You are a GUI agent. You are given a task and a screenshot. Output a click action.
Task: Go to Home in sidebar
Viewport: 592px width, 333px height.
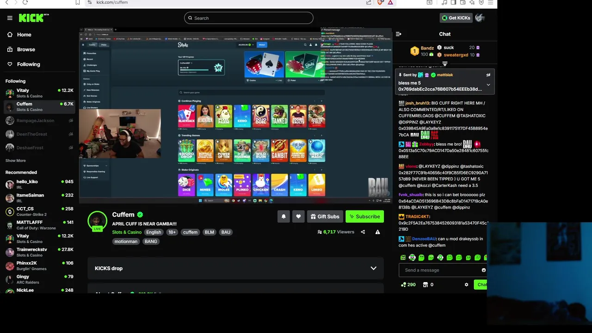pyautogui.click(x=19, y=35)
